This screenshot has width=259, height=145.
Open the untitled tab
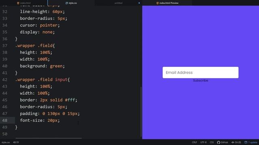point(119,3)
